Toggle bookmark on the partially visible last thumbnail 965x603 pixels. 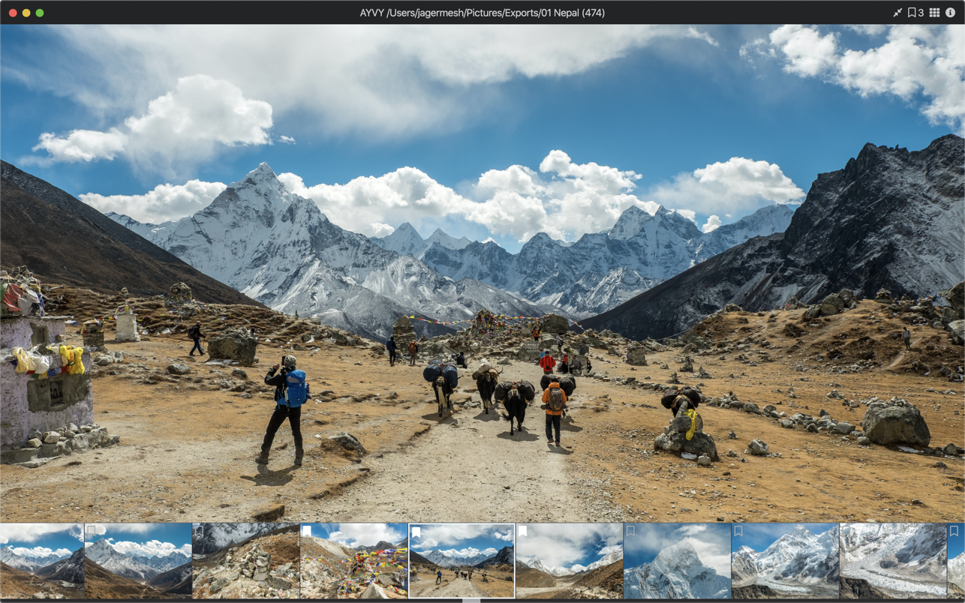[x=954, y=531]
